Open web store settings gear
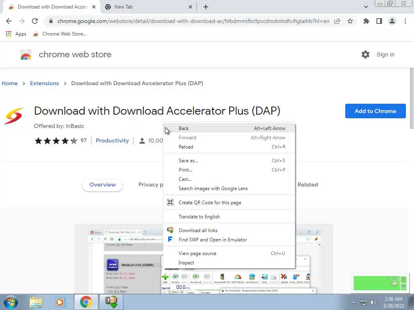The height and width of the screenshot is (310, 414). point(365,54)
